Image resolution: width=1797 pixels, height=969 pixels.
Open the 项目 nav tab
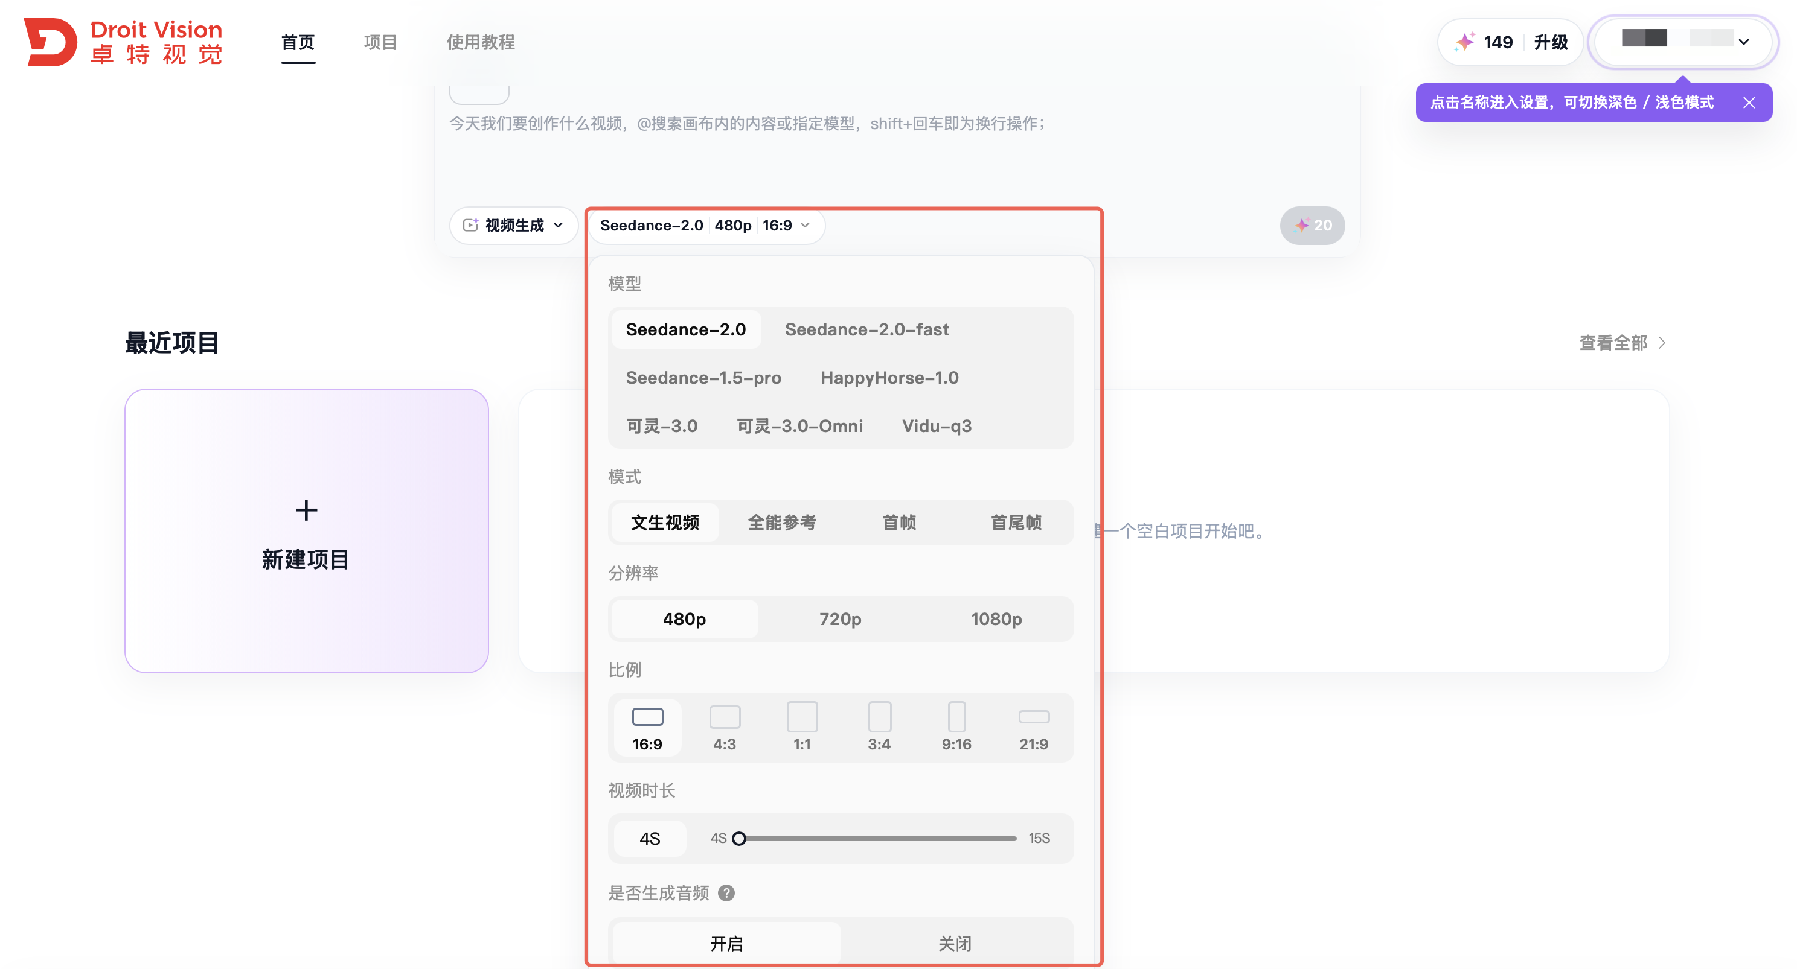[380, 42]
